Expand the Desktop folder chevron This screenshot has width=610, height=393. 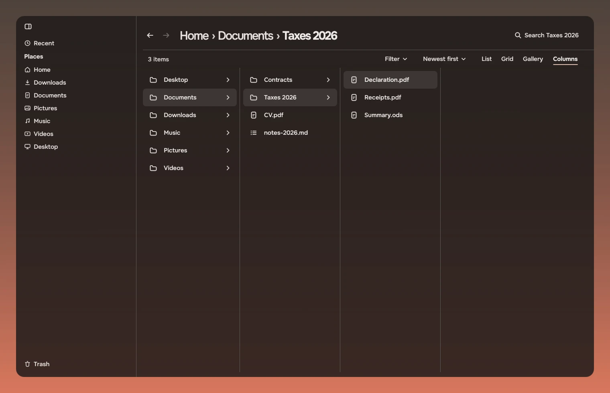point(228,80)
